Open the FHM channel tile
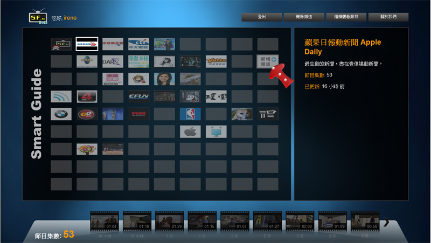431x243 pixels. [138, 114]
